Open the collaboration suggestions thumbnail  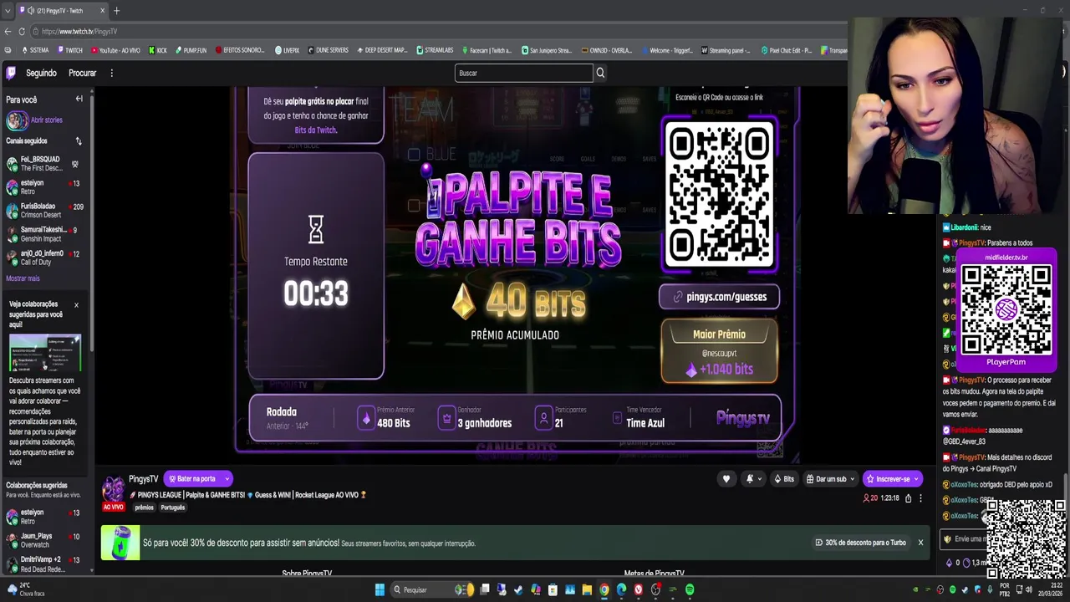coord(45,353)
